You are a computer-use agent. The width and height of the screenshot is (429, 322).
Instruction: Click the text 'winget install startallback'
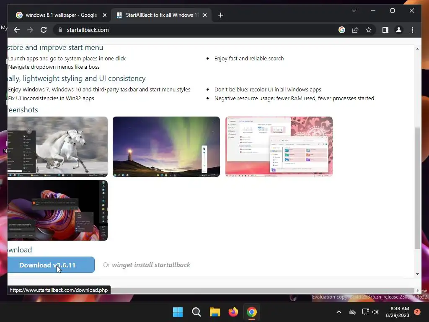pyautogui.click(x=151, y=265)
